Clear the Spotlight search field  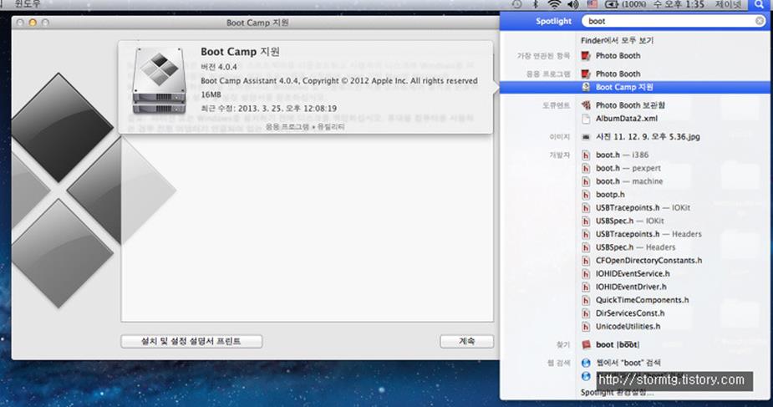(760, 21)
